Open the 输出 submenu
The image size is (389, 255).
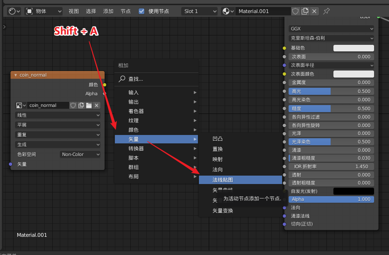pos(156,102)
